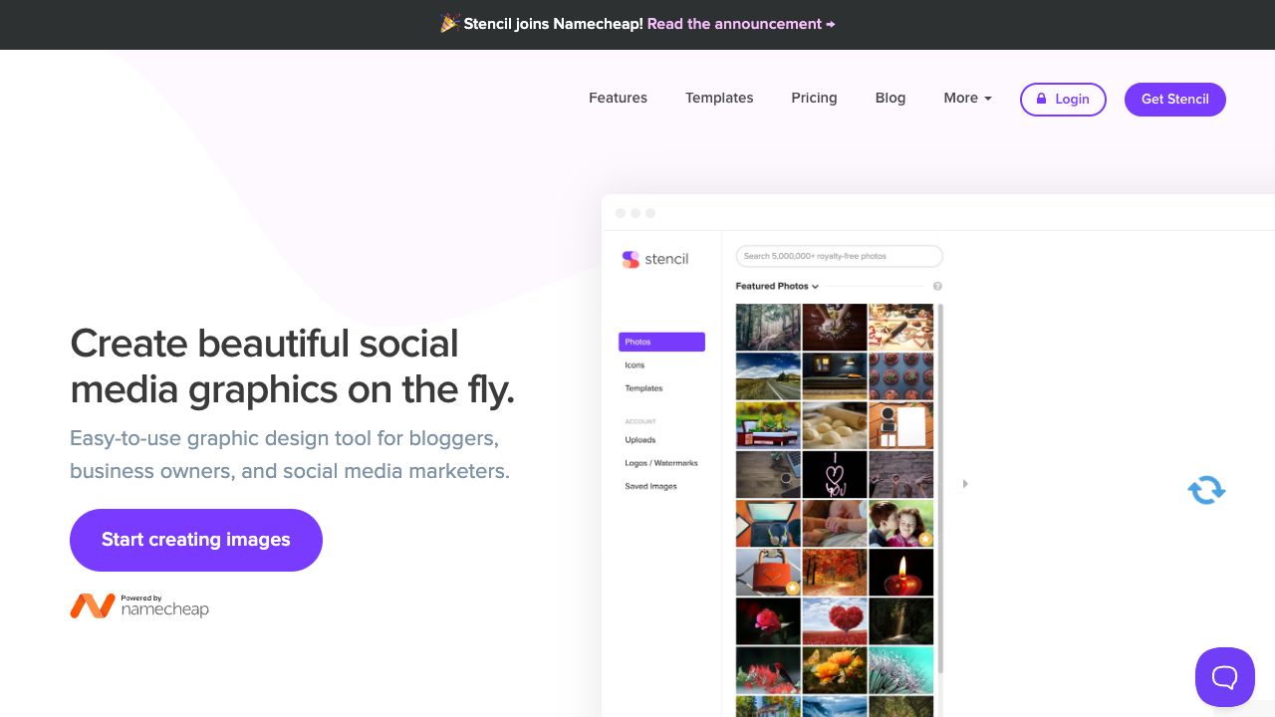
Task: Click the Start creating images button
Action: 196,540
